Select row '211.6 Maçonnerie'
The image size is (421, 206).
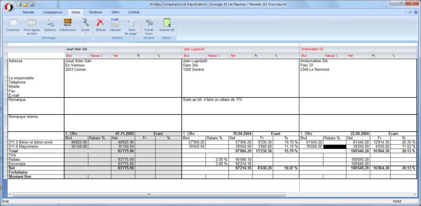point(36,147)
